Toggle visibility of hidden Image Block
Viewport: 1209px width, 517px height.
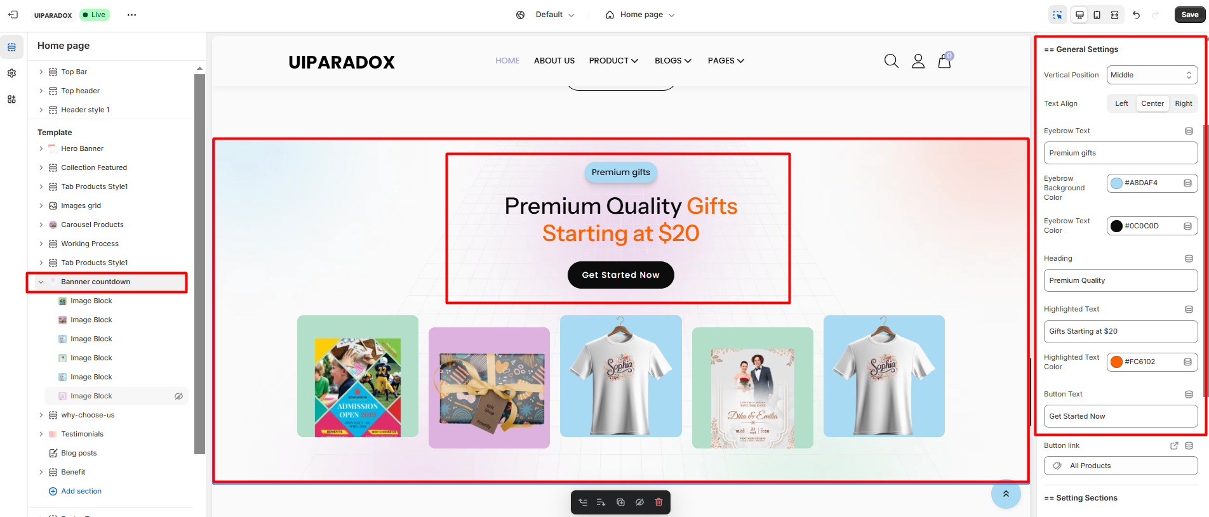[178, 396]
